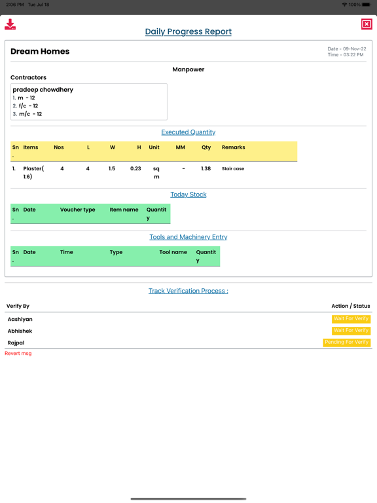Select the Date - 09-Nov-22 text

click(x=347, y=48)
